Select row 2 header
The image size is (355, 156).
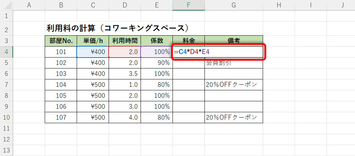(x=6, y=28)
